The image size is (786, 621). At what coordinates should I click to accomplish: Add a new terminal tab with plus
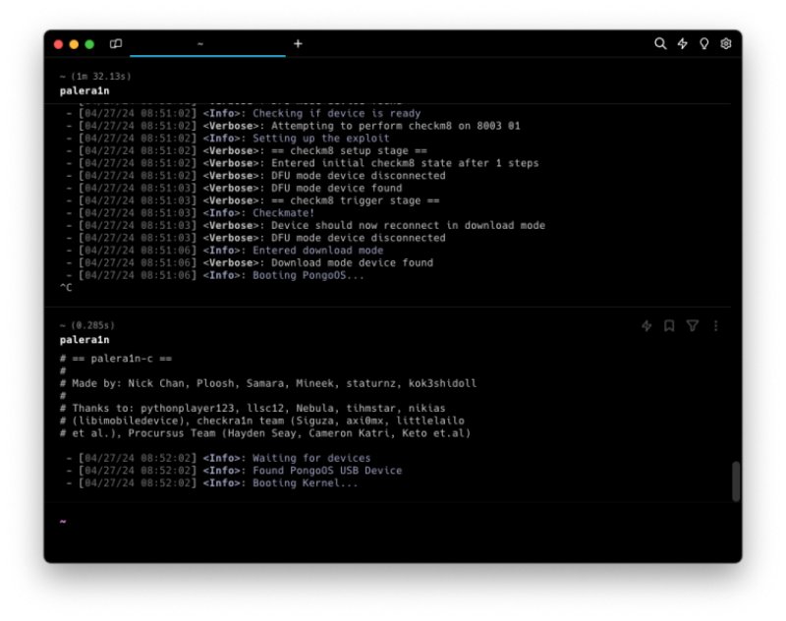pyautogui.click(x=298, y=44)
